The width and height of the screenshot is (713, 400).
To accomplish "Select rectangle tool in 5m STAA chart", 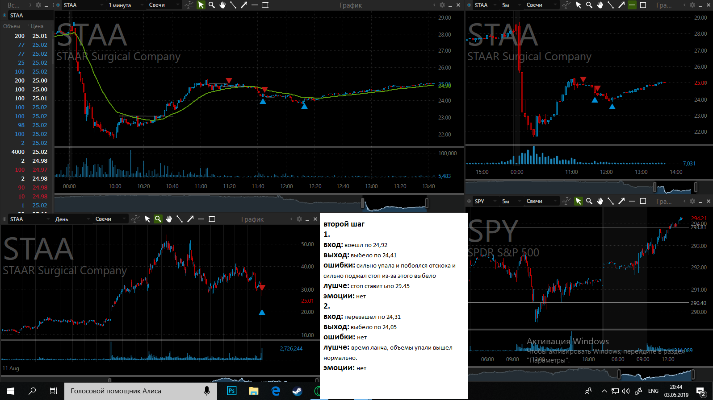I will pos(643,5).
